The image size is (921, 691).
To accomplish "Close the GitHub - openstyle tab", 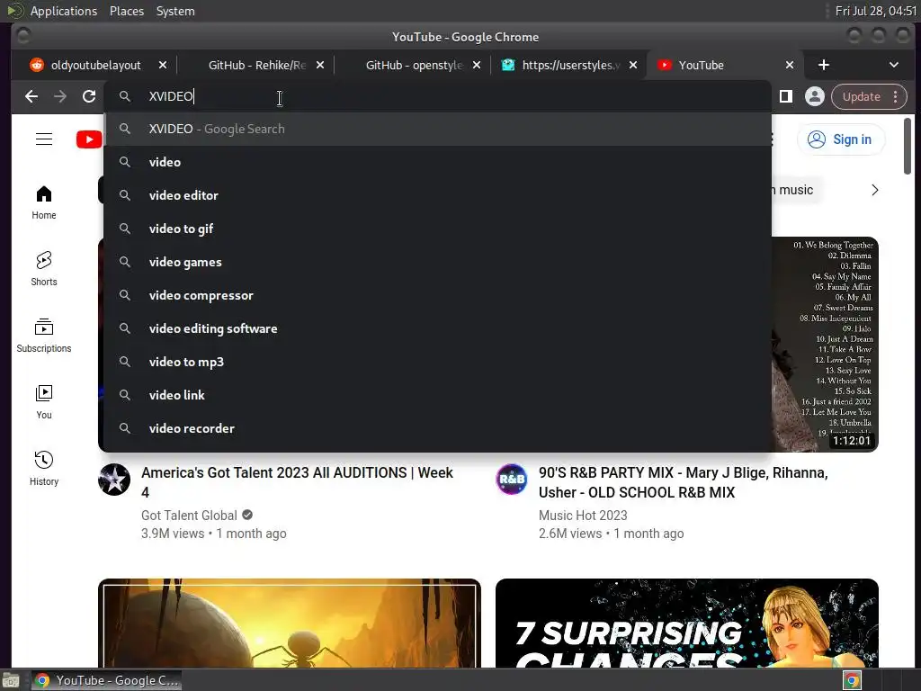I will click(x=477, y=65).
